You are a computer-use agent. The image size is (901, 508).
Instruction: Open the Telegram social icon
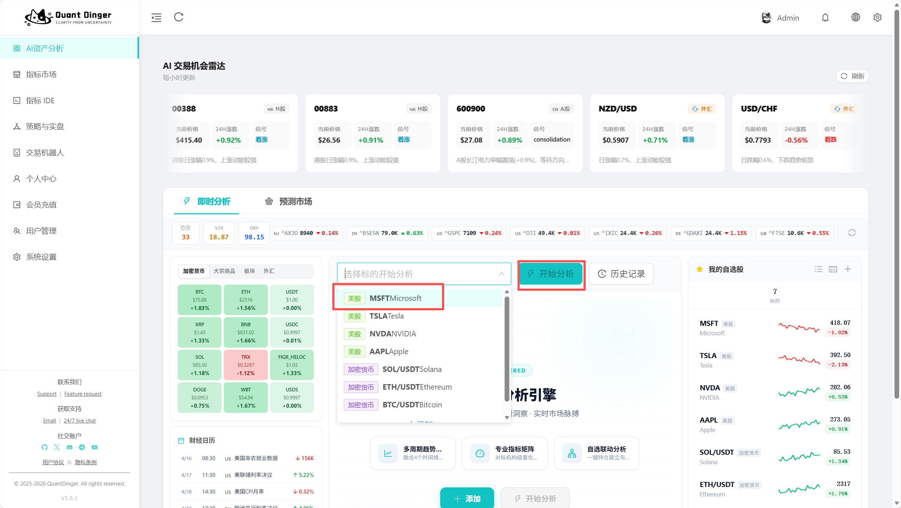(x=82, y=447)
